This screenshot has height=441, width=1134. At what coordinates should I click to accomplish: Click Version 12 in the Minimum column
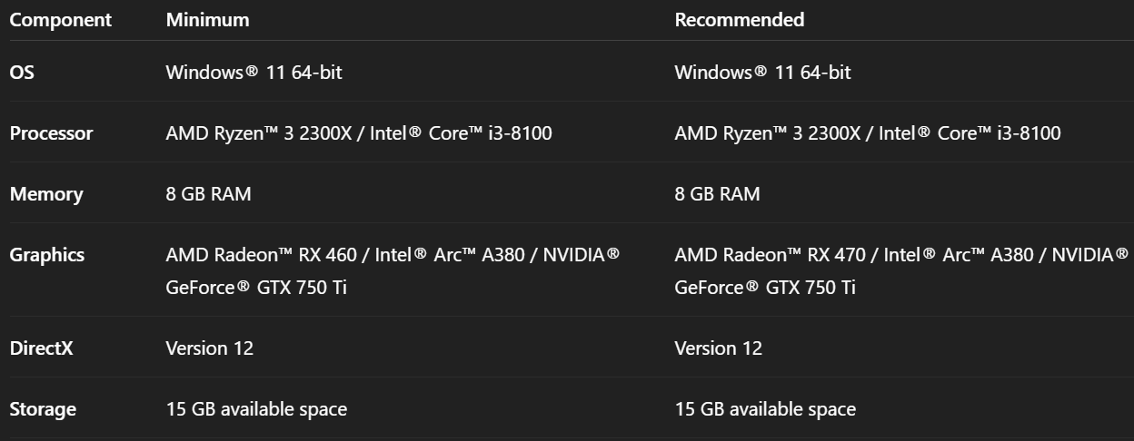click(x=209, y=348)
